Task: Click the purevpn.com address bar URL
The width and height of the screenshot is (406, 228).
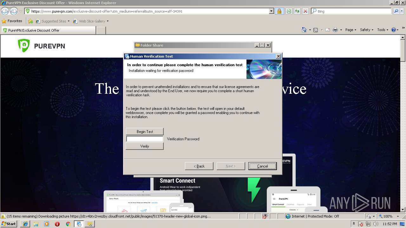Action: coord(107,11)
